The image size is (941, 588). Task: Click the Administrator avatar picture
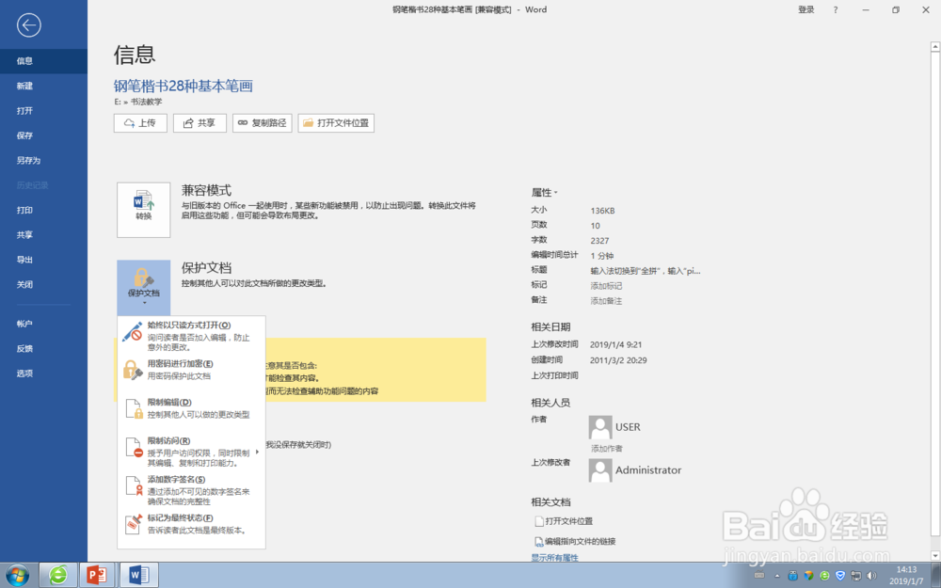point(600,470)
